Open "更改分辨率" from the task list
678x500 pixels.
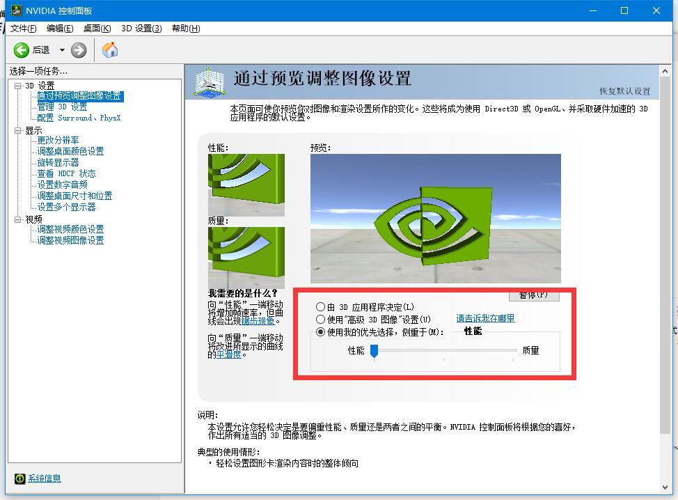[58, 140]
